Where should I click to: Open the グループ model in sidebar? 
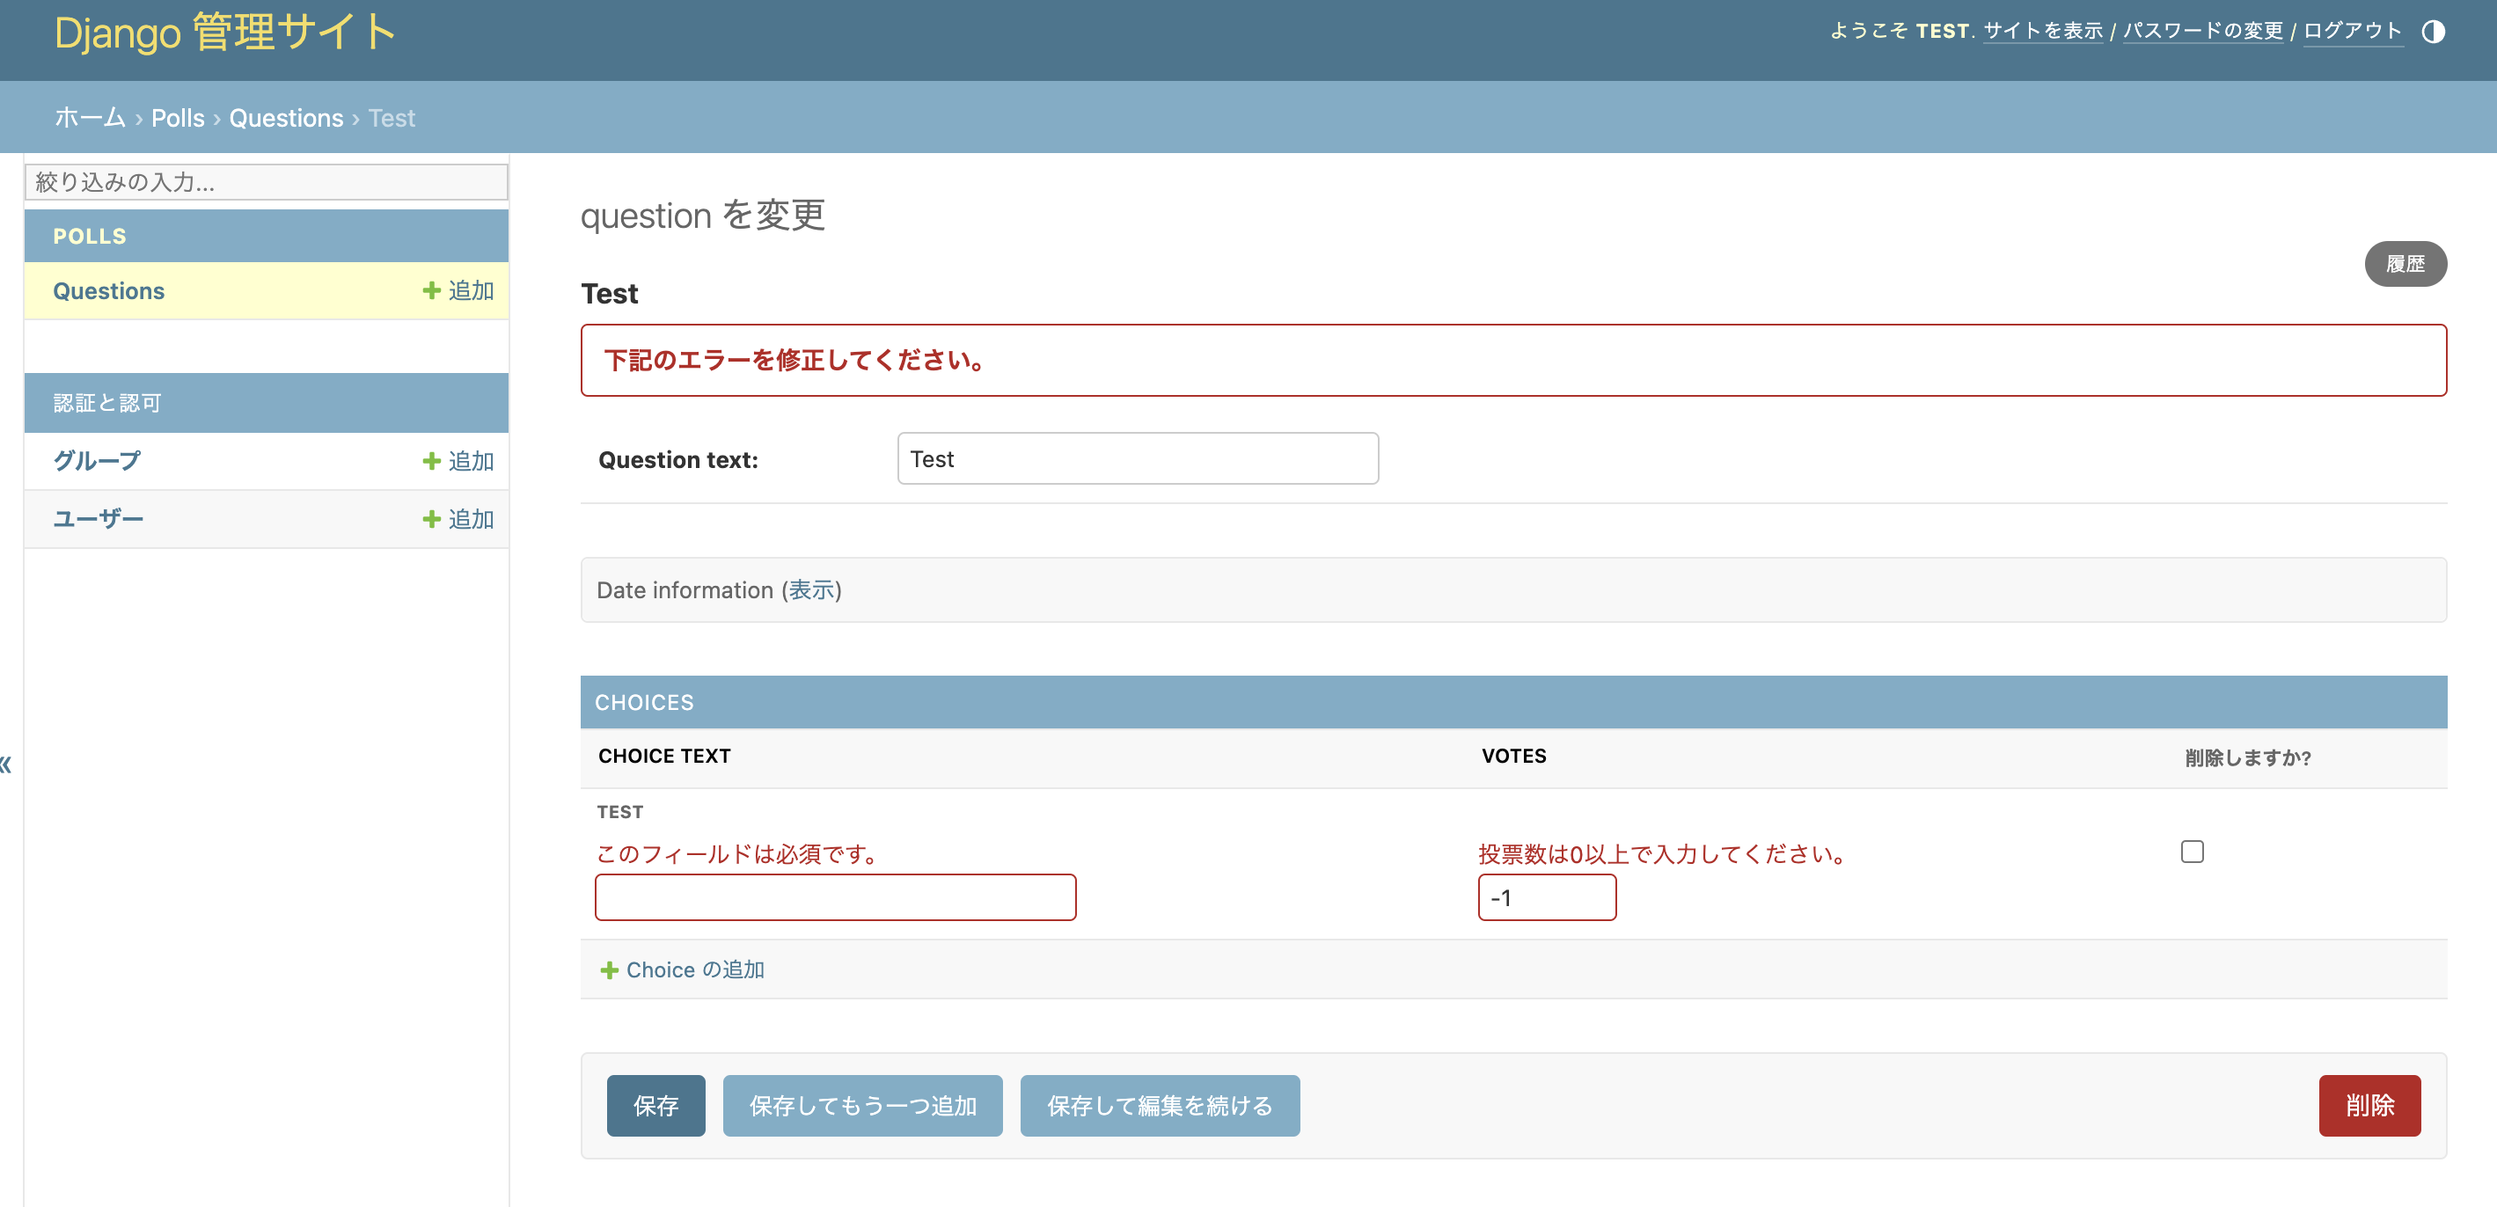[97, 462]
